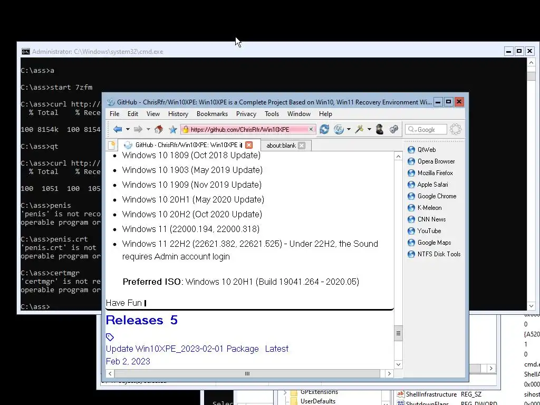Click the Latest release label
This screenshot has width=540, height=405.
pos(276,349)
